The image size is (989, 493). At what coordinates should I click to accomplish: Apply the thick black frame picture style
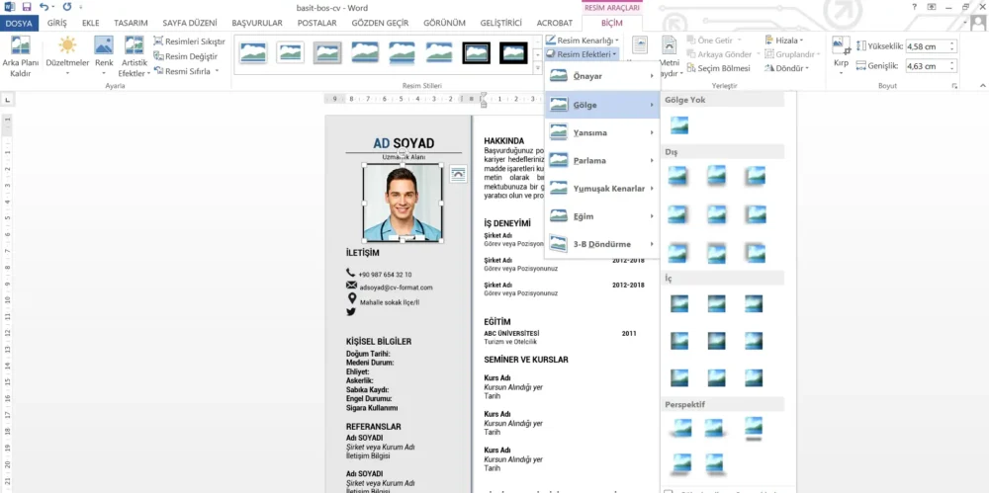pyautogui.click(x=513, y=53)
